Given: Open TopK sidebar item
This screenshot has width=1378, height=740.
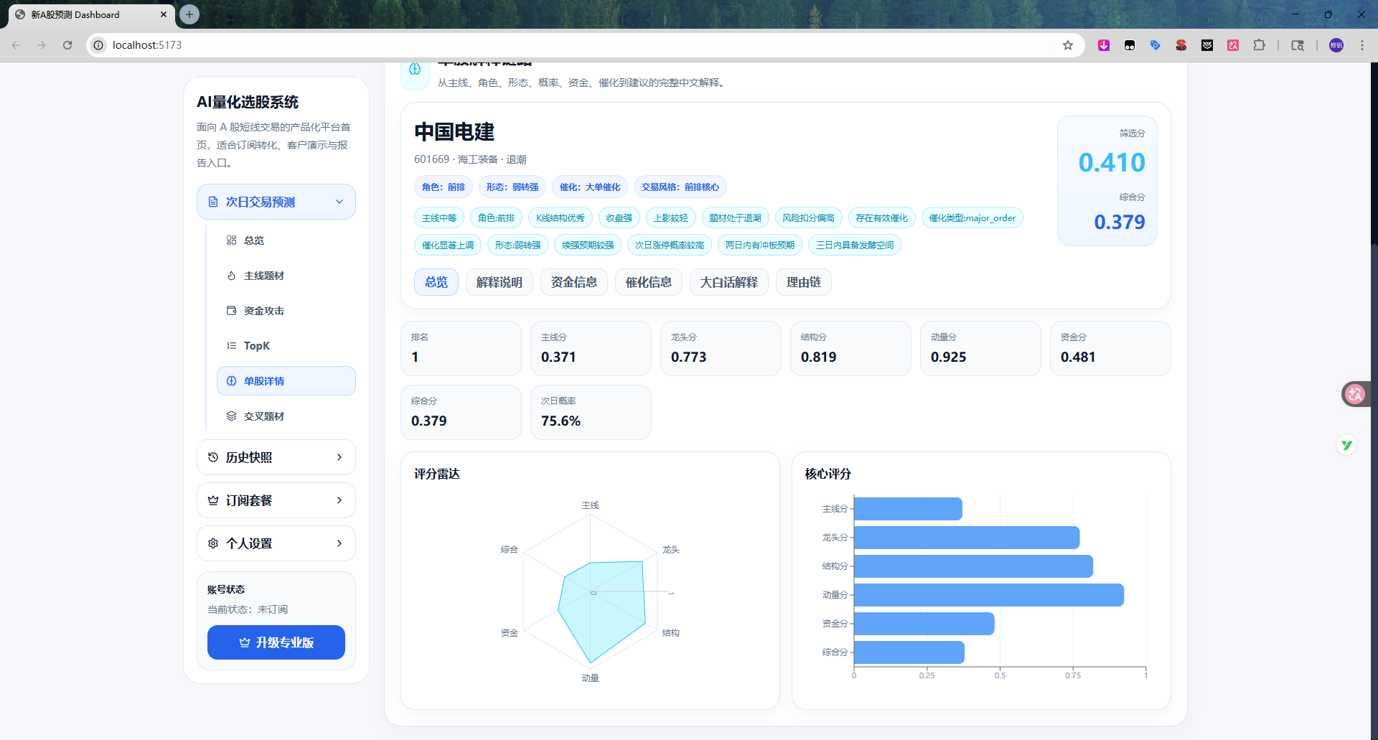Looking at the screenshot, I should pos(286,346).
